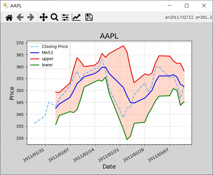Reset the plot with the Home icon
Image resolution: width=213 pixels, height=175 pixels.
click(x=9, y=17)
